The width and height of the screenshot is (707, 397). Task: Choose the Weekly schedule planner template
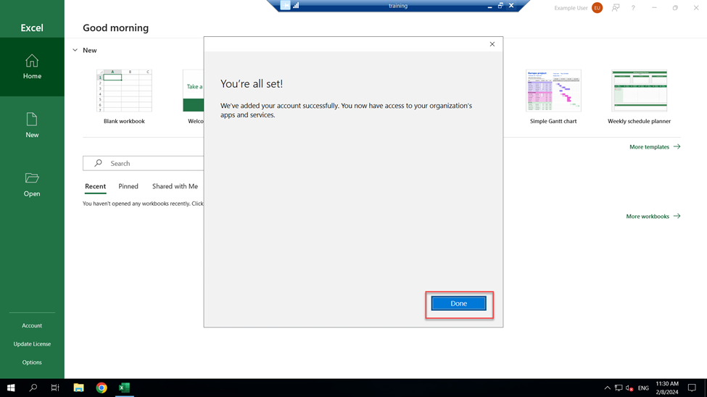click(639, 91)
